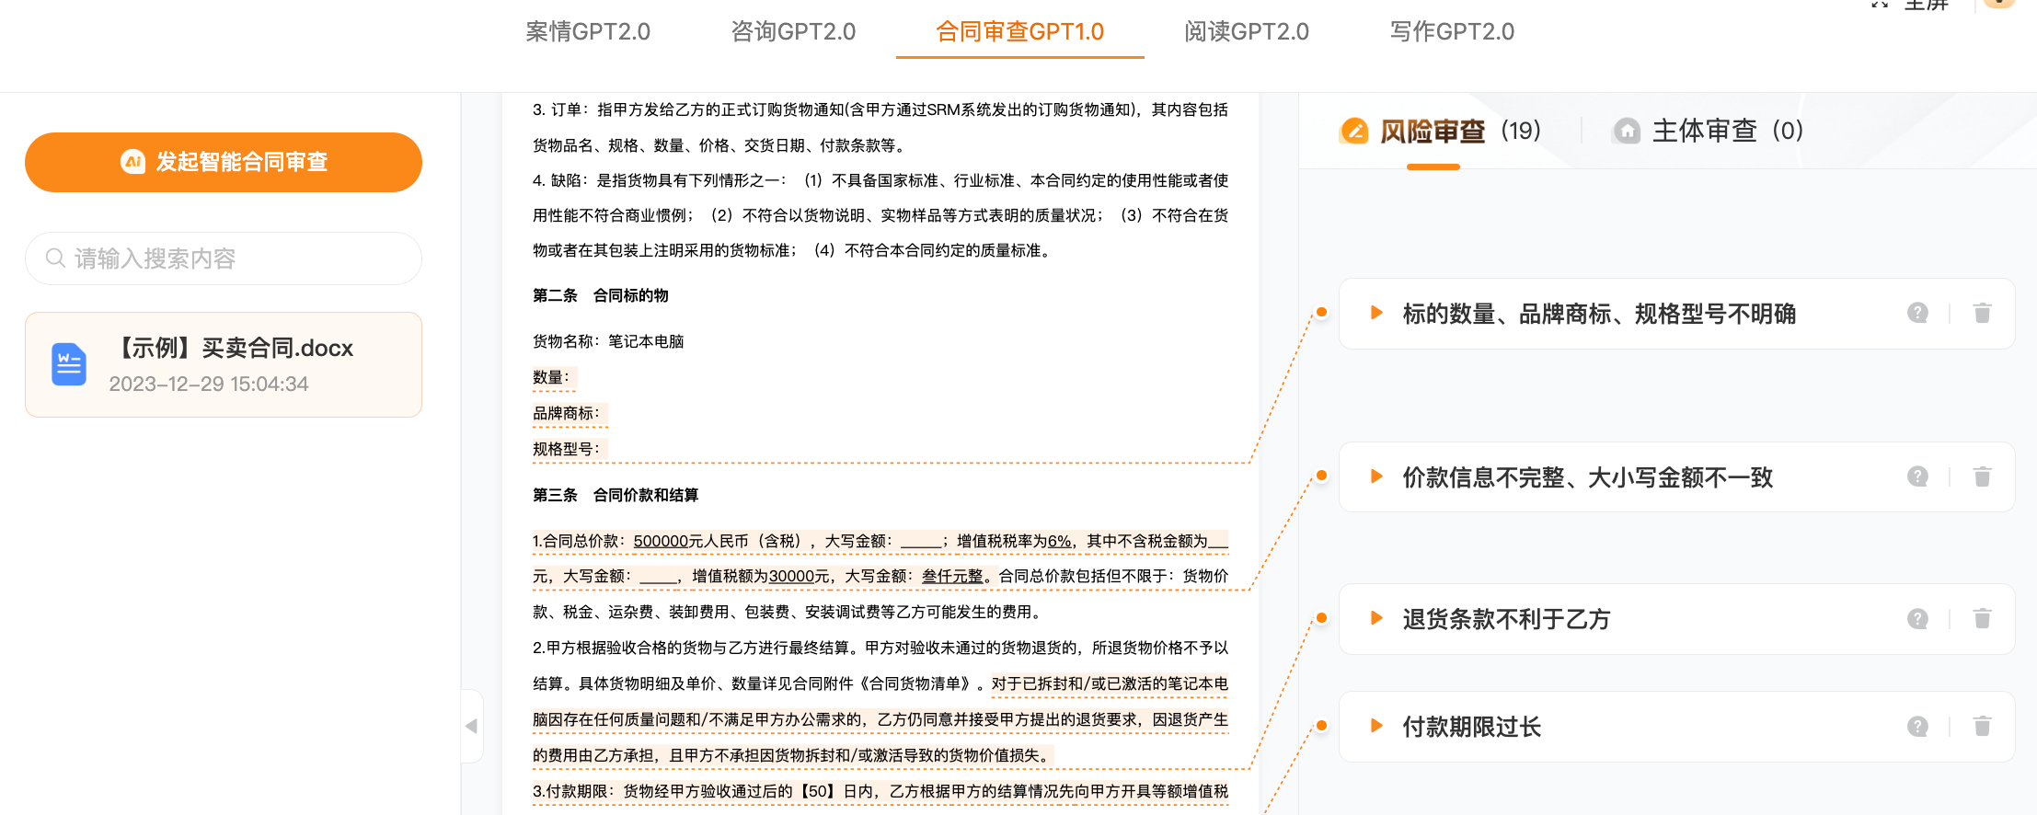Click the 价款信息不完整、大小写金额不一致 title

click(x=1587, y=477)
